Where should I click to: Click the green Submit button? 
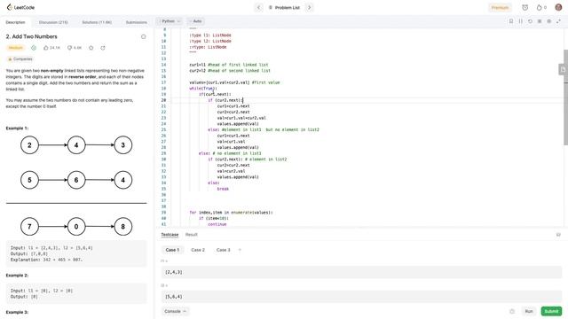551,311
